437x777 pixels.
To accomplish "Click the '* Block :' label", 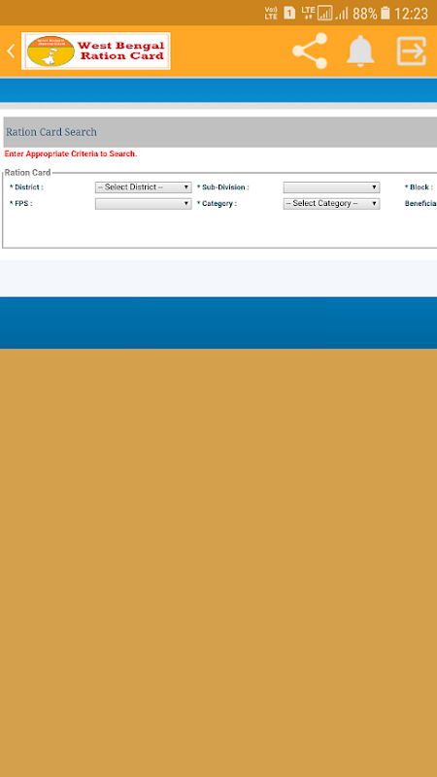I will [x=419, y=187].
